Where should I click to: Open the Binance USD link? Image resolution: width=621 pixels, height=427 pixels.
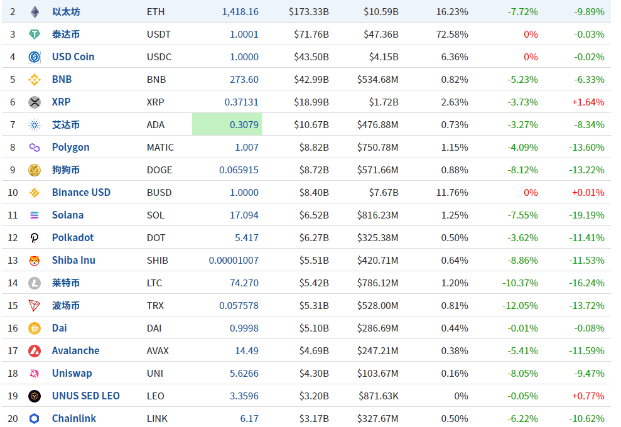click(x=81, y=192)
